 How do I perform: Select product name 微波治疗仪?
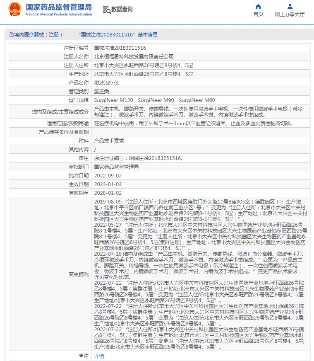coord(107,82)
